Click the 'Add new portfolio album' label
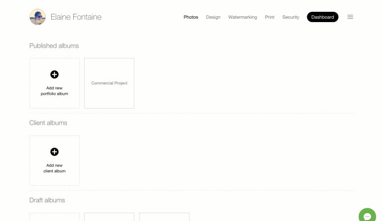The height and width of the screenshot is (221, 382). point(55,91)
